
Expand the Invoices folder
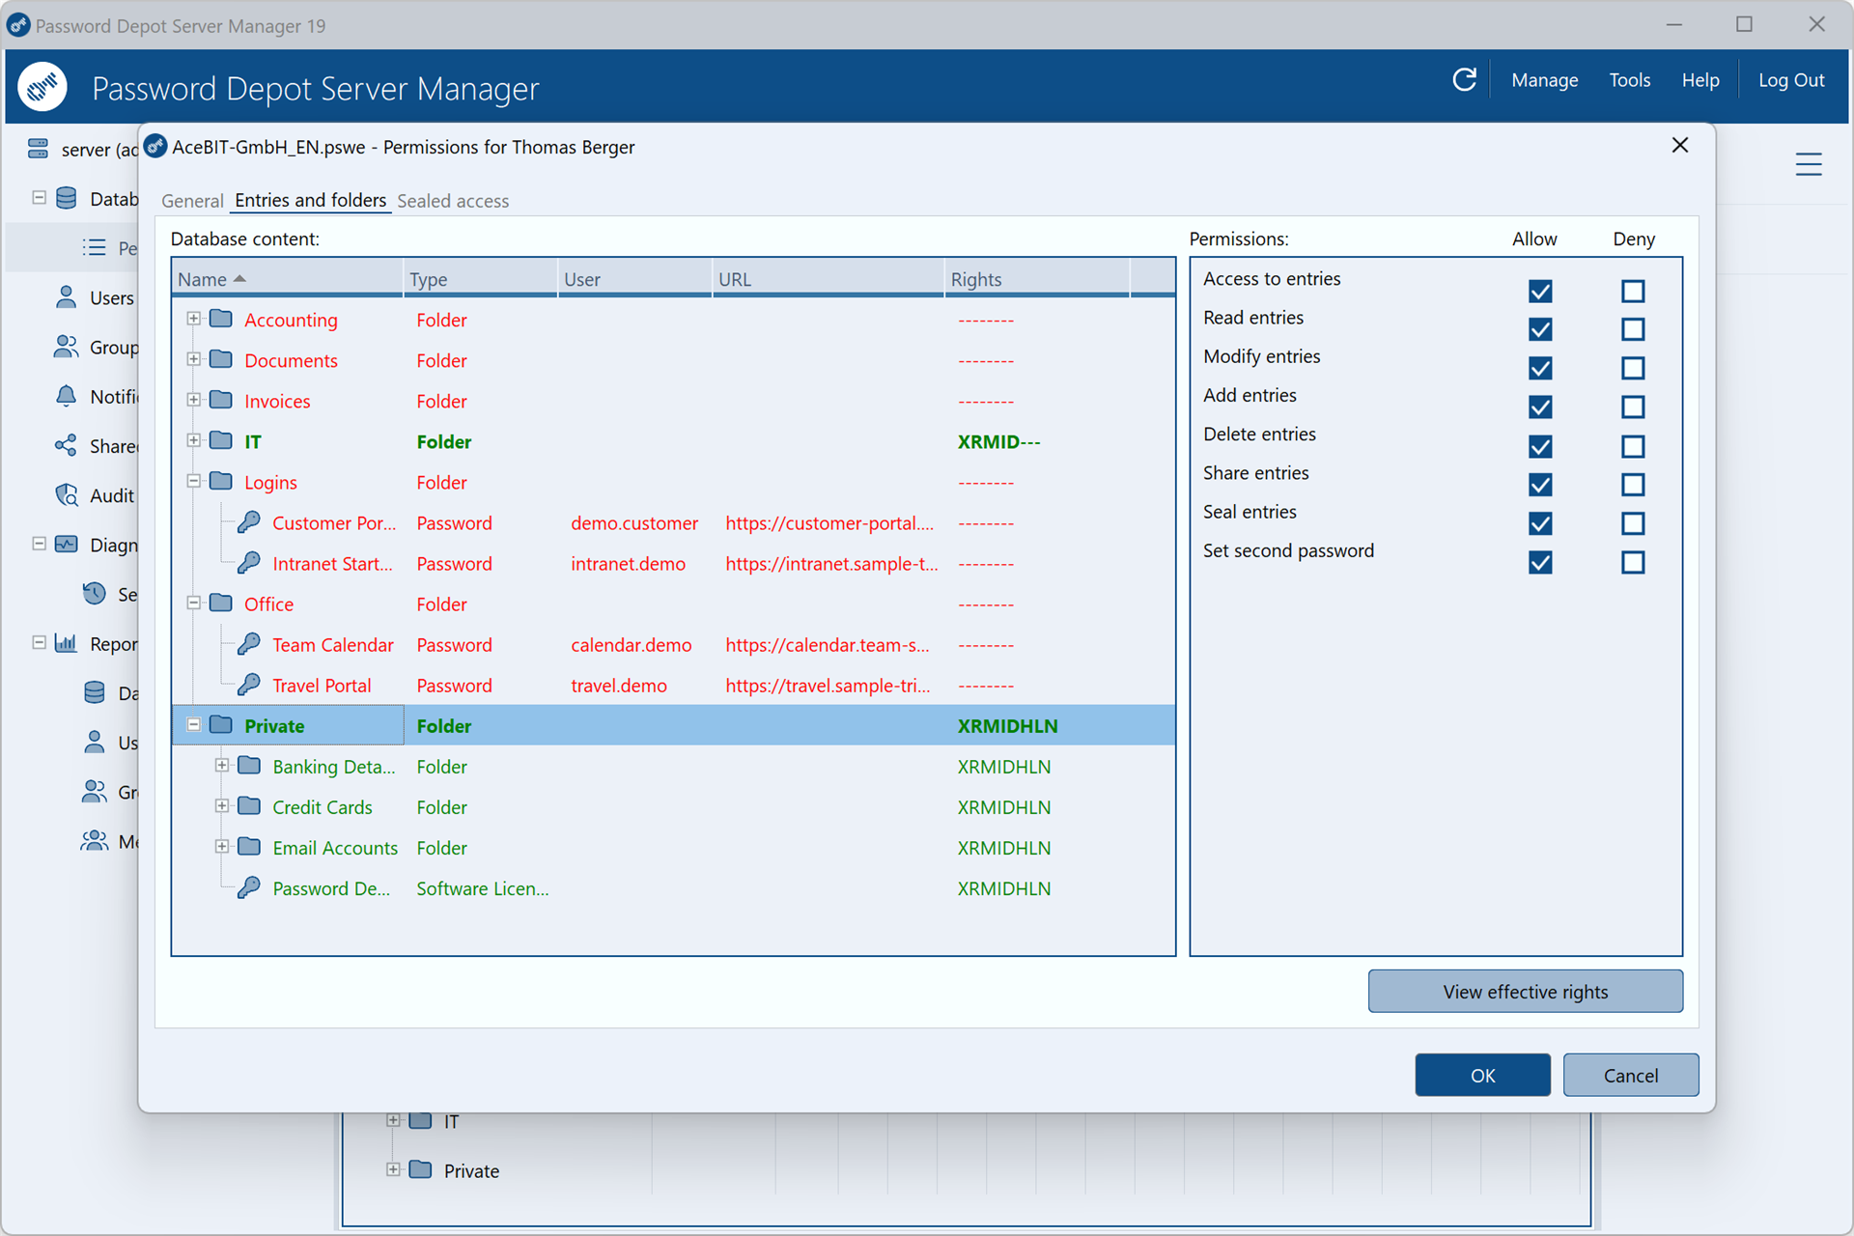tap(194, 400)
